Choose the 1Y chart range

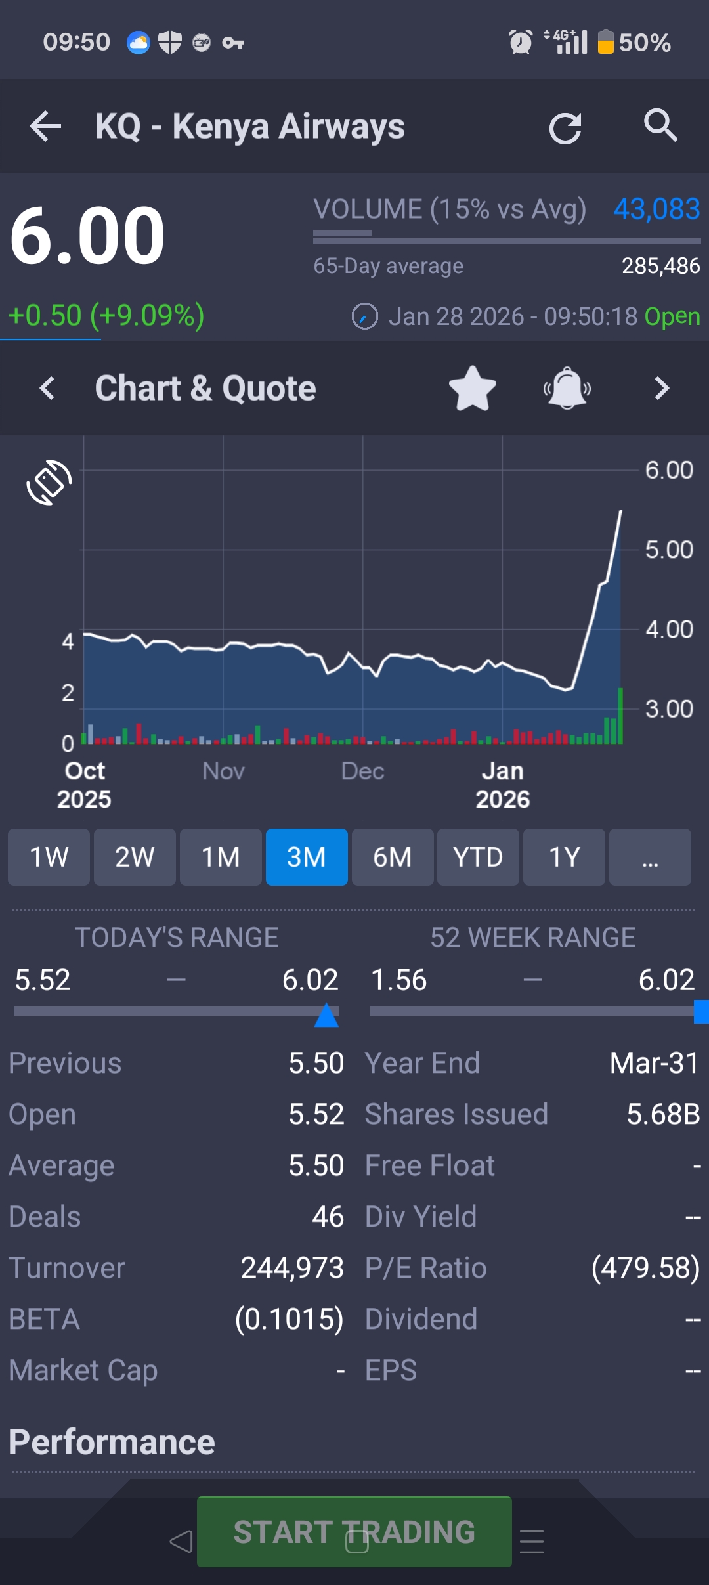[564, 857]
